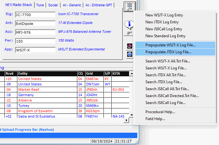The width and height of the screenshot is (219, 145).
Task: Click the purple help book icon
Action: (129, 46)
